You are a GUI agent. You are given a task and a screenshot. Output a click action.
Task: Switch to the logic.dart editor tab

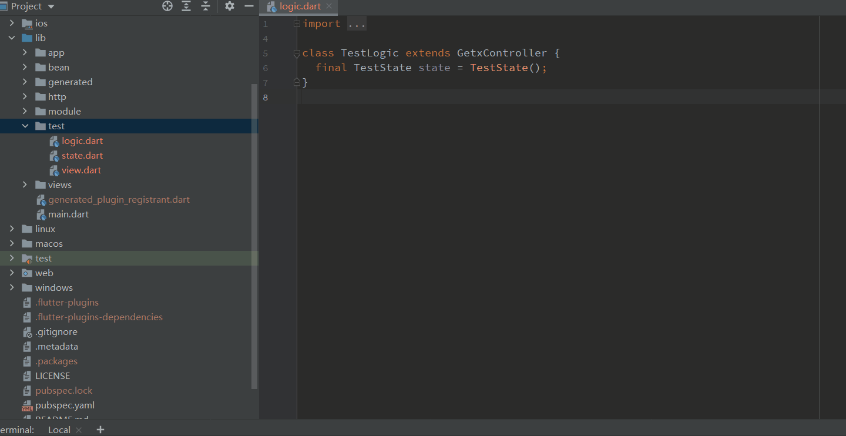coord(300,6)
